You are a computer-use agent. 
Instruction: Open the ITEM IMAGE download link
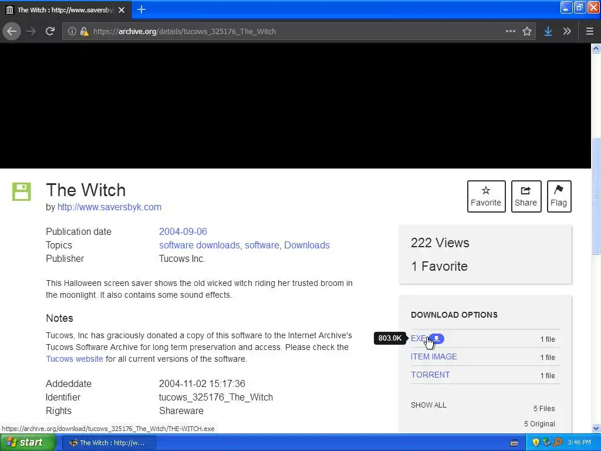[434, 356]
